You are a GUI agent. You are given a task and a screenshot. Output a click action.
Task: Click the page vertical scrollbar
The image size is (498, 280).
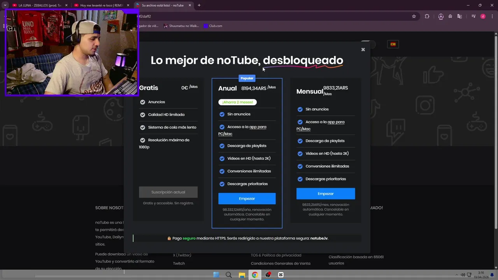(496, 132)
